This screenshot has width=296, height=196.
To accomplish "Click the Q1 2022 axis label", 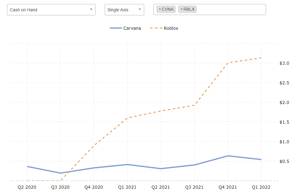I will [261, 187].
